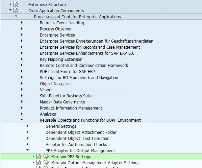
Task: Open documentation icon for Cross-Application Components
Action: (16, 10)
